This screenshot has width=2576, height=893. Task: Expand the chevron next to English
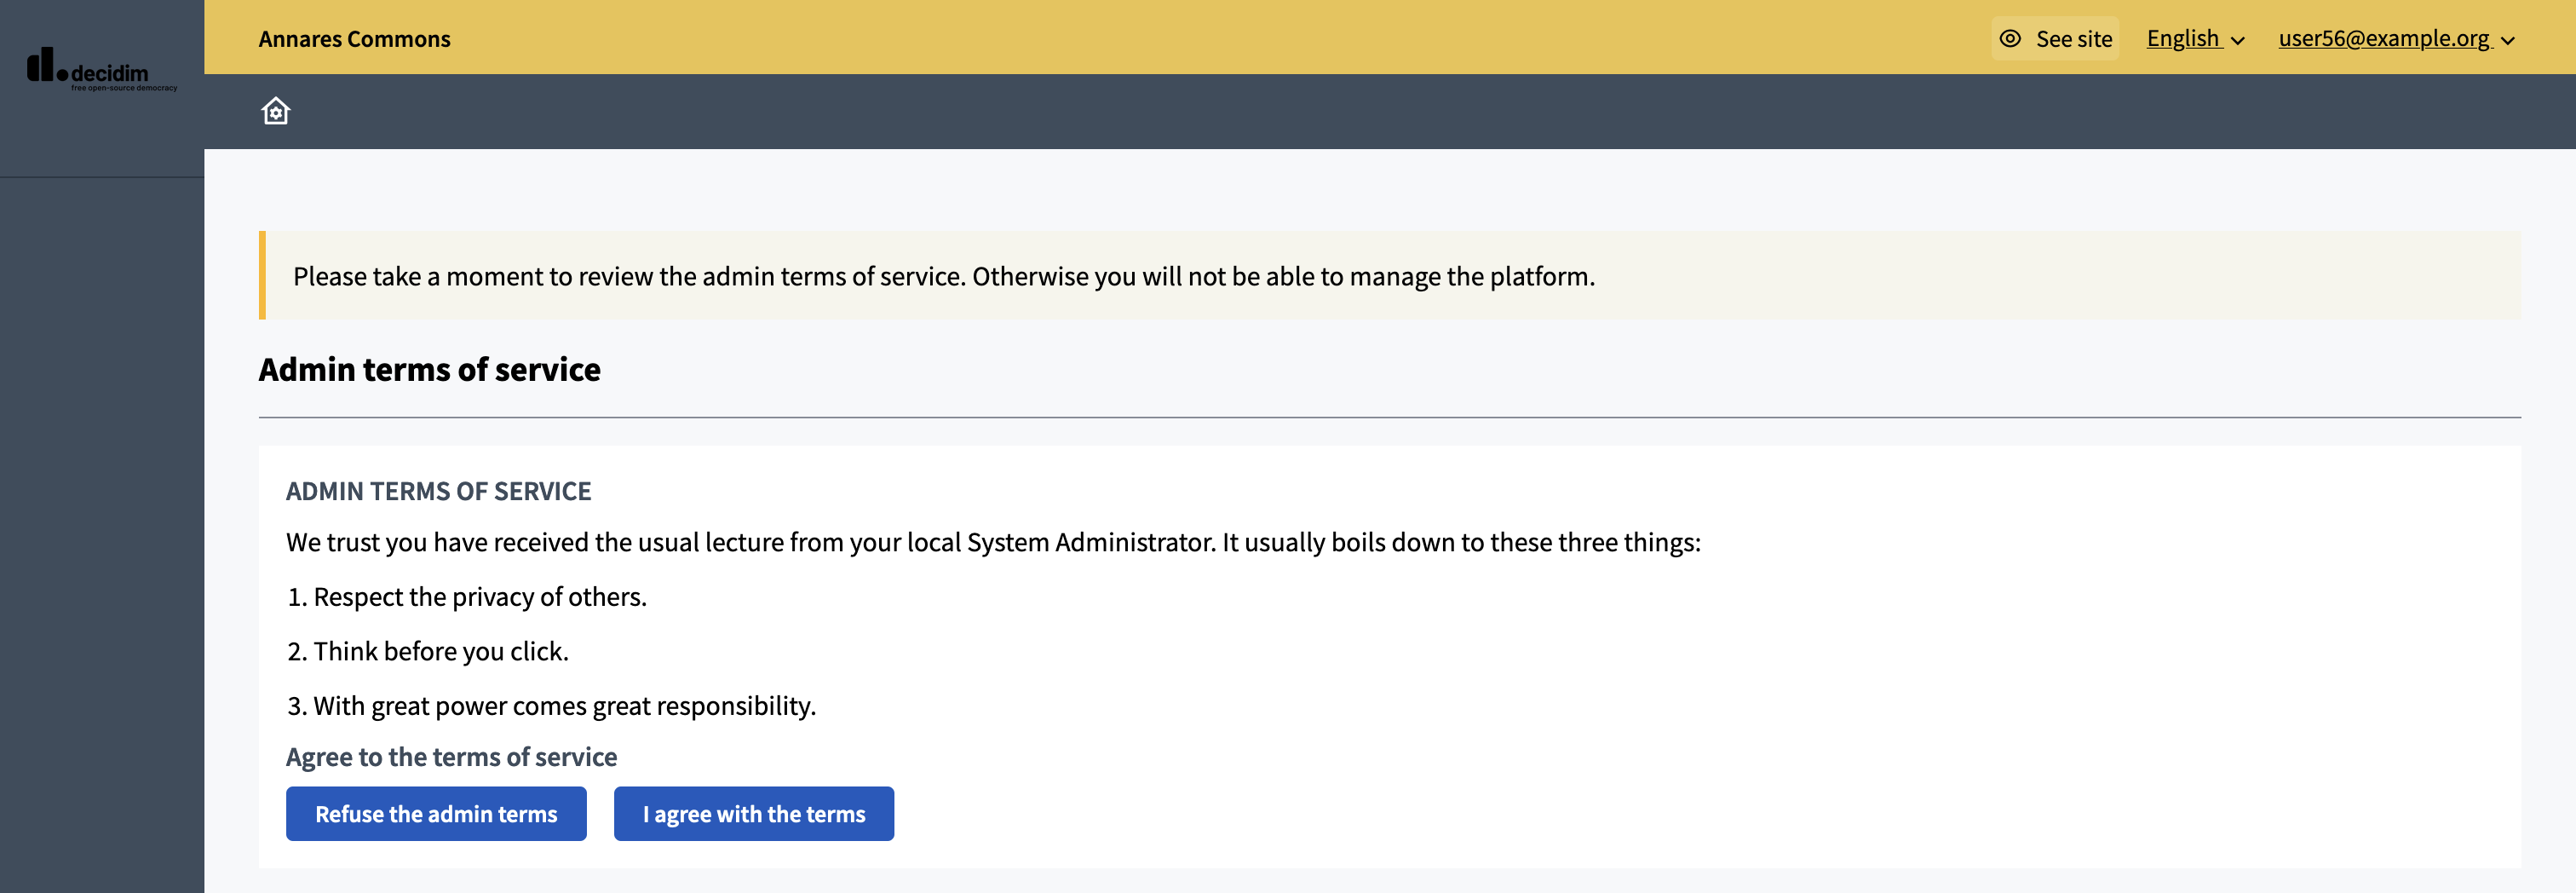pos(2239,40)
